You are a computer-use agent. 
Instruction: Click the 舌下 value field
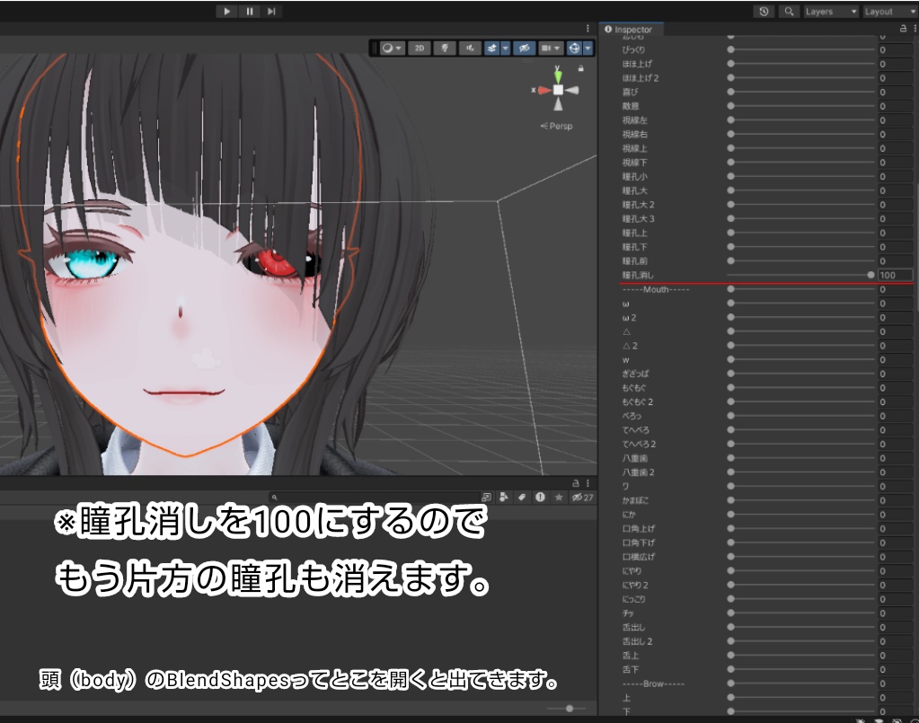pyautogui.click(x=896, y=669)
